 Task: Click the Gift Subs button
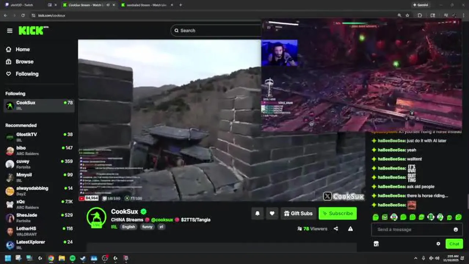298,213
